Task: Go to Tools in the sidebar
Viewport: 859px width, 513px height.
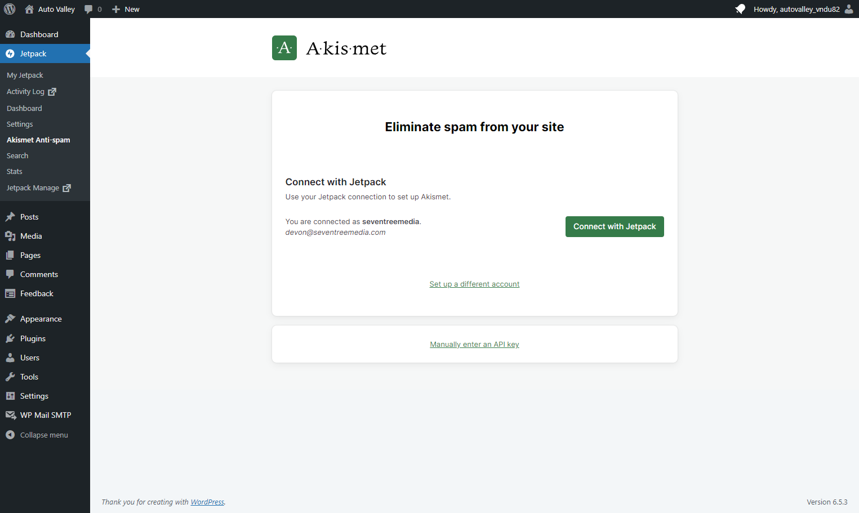Action: click(29, 377)
